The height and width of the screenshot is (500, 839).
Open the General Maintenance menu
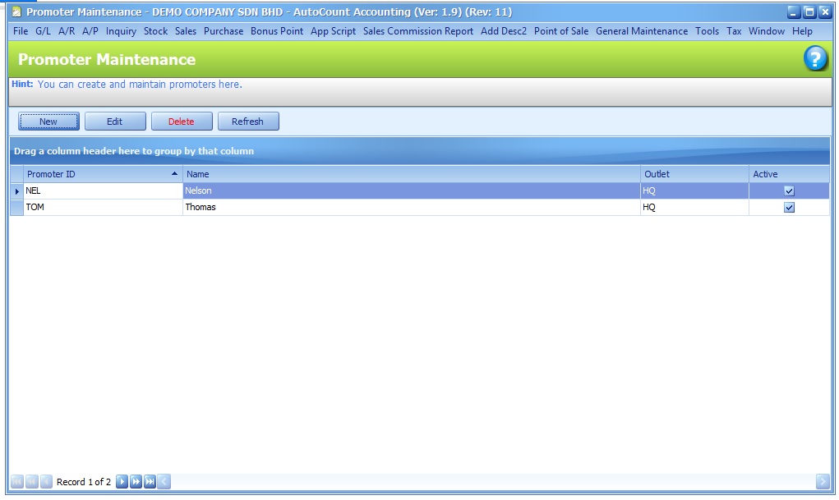point(641,31)
